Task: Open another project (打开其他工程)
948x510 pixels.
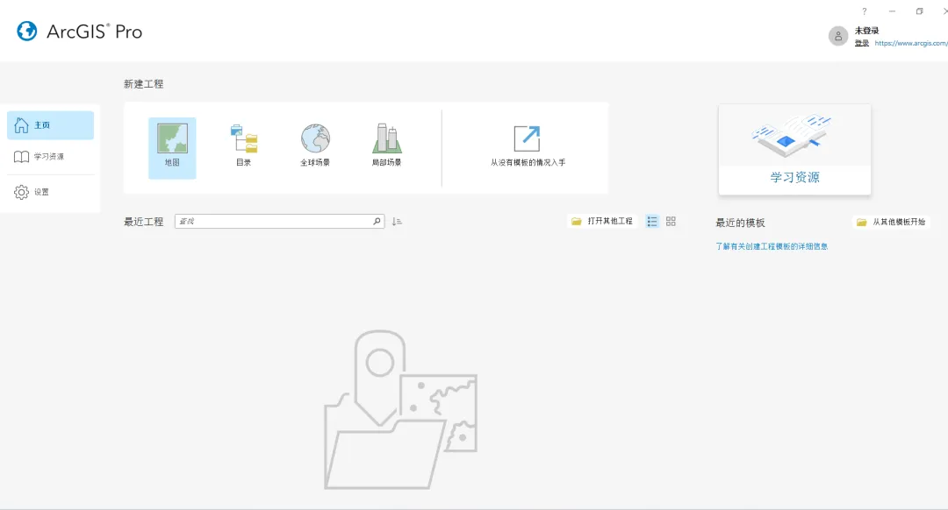Action: coord(602,222)
